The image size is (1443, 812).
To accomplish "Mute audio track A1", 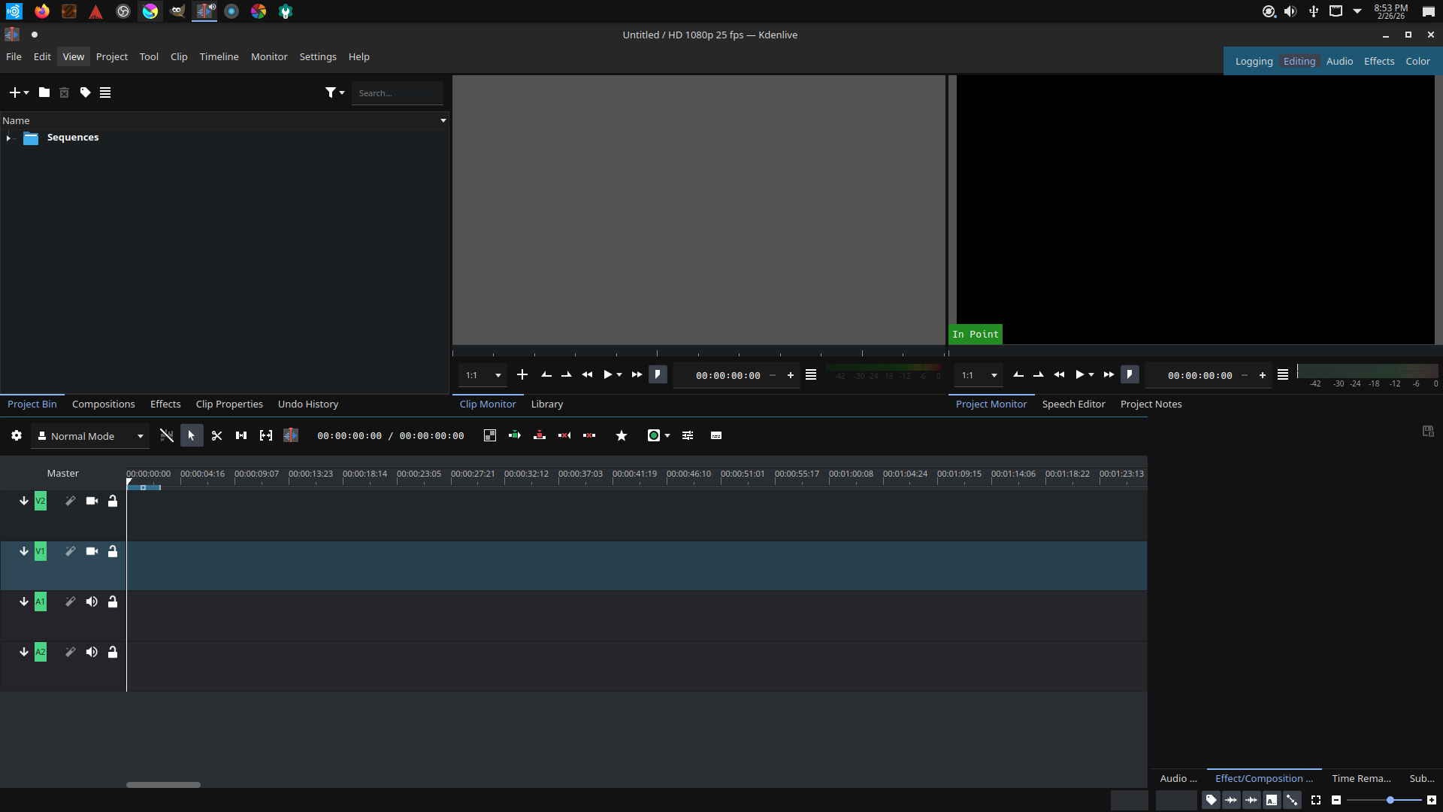I will pos(92,602).
